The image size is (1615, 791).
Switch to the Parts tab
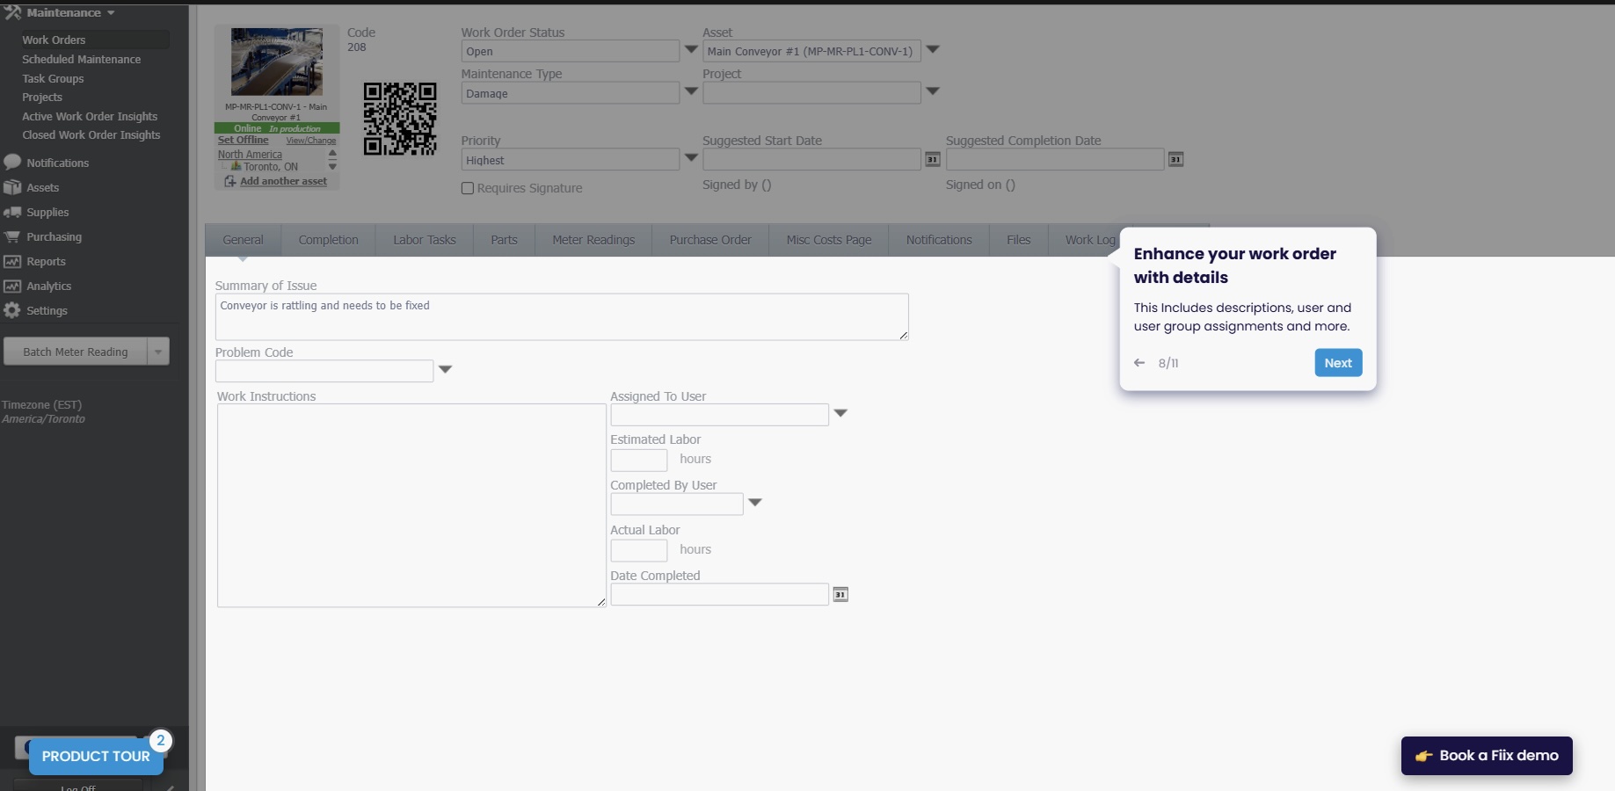[x=503, y=239]
